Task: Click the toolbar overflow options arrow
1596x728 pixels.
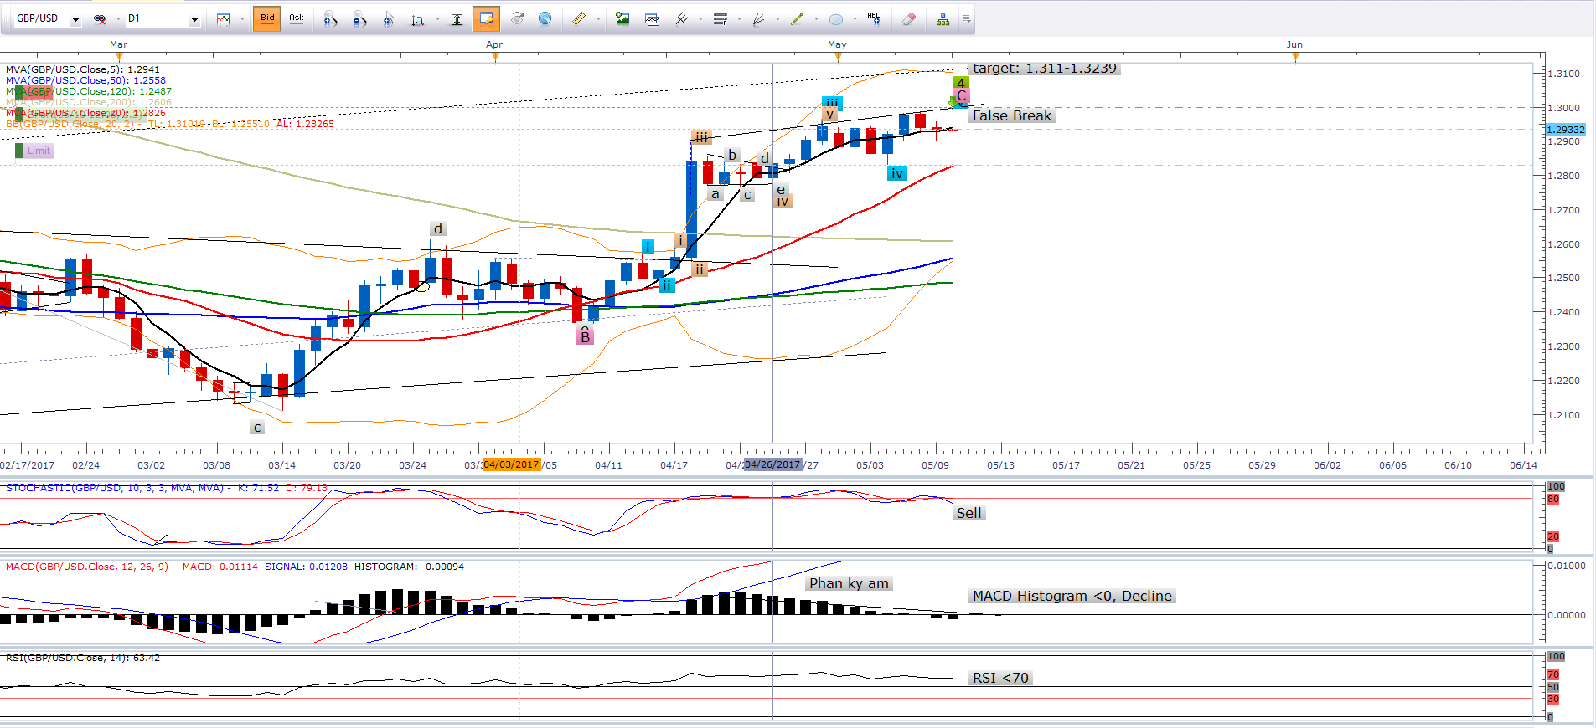Action: click(967, 18)
